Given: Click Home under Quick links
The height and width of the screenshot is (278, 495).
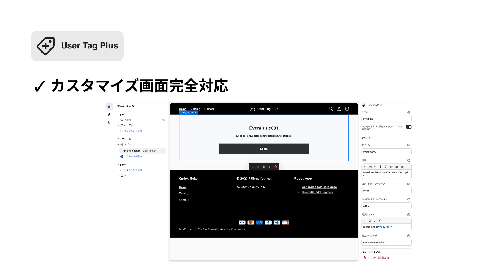Looking at the screenshot, I should coord(183,187).
